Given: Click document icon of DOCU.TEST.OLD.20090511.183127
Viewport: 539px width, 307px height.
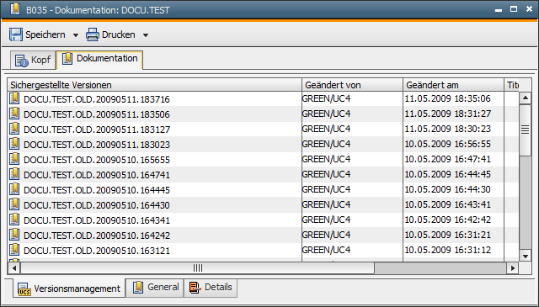Looking at the screenshot, I should coord(14,129).
